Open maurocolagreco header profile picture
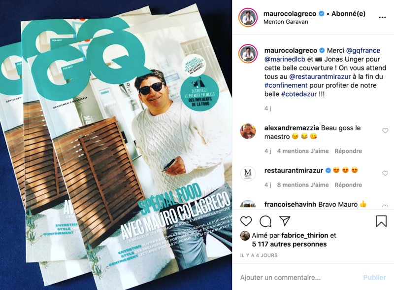The image size is (394, 290). coord(248,17)
